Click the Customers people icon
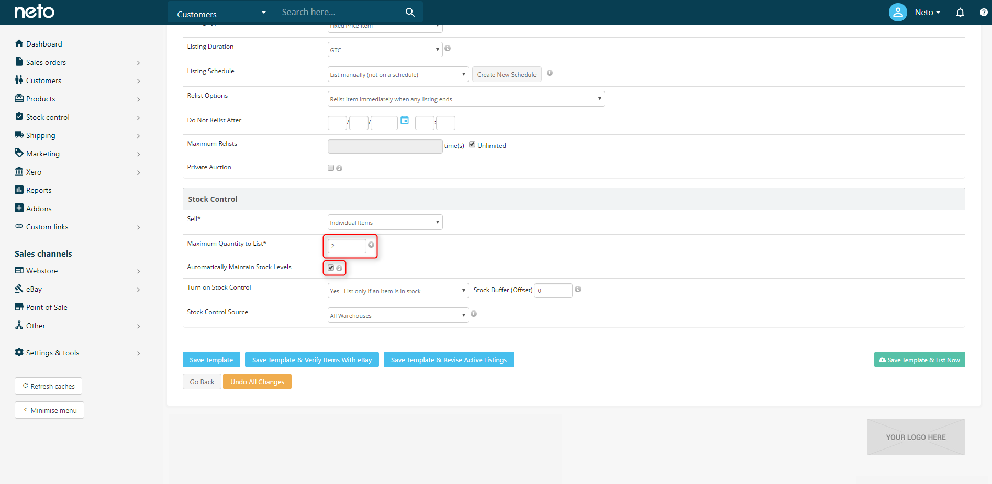Image resolution: width=992 pixels, height=484 pixels. tap(19, 80)
